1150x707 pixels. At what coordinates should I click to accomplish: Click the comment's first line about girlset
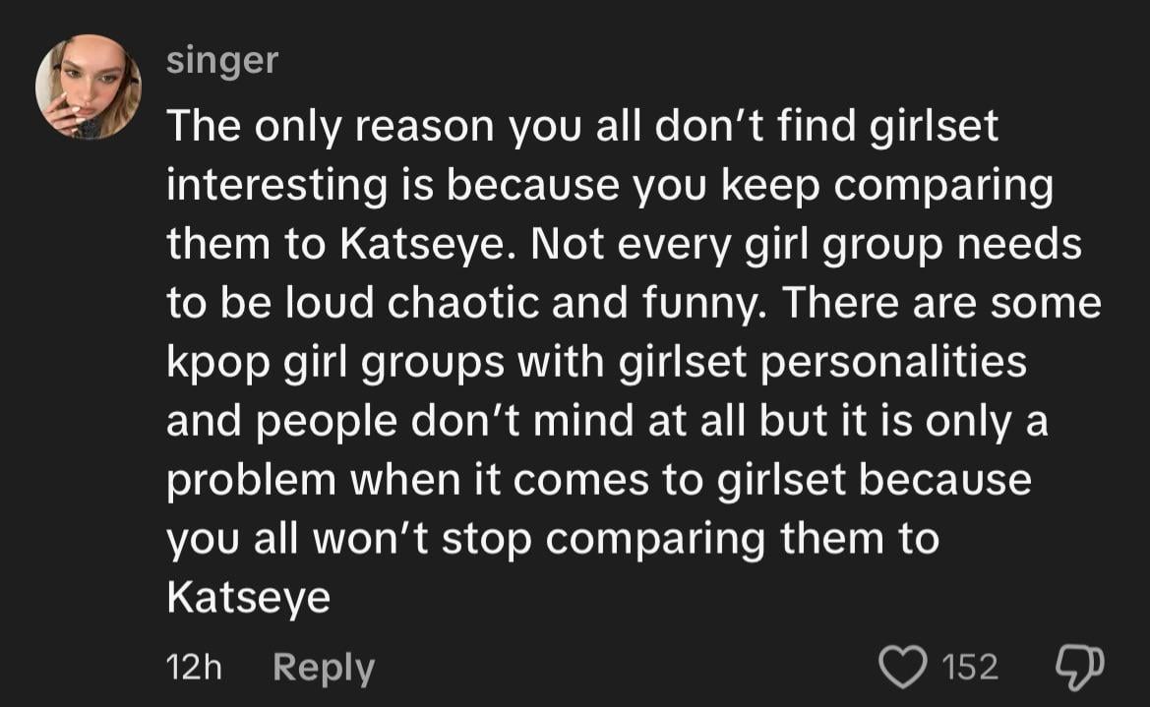(582, 126)
